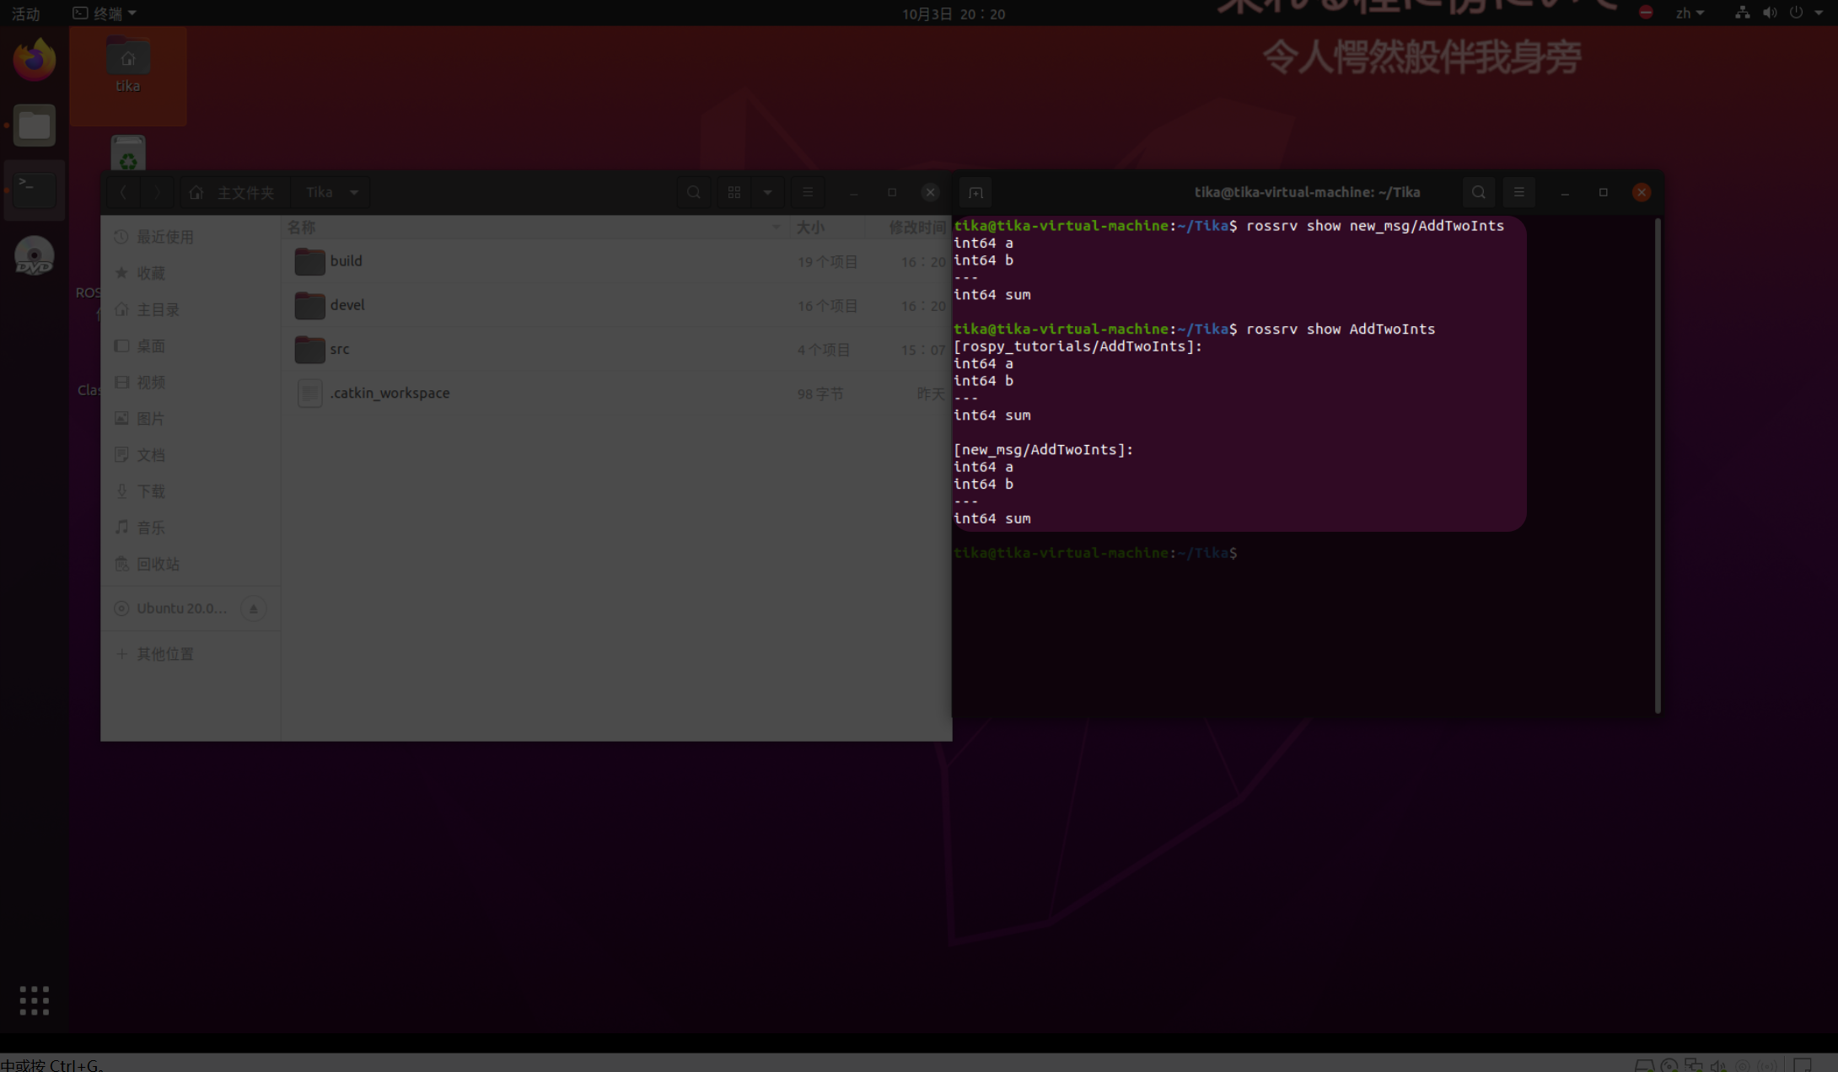Go to 主文件夹 in path bar

[232, 192]
